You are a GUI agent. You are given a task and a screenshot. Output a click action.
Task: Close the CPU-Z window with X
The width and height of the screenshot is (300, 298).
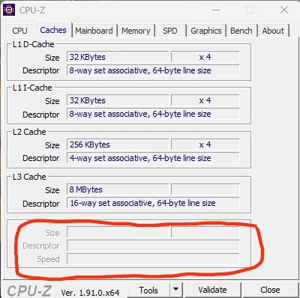284,10
